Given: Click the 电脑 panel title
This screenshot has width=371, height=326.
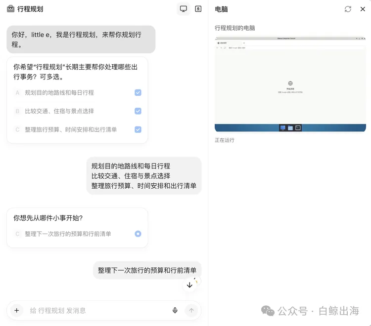Looking at the screenshot, I should pyautogui.click(x=221, y=9).
